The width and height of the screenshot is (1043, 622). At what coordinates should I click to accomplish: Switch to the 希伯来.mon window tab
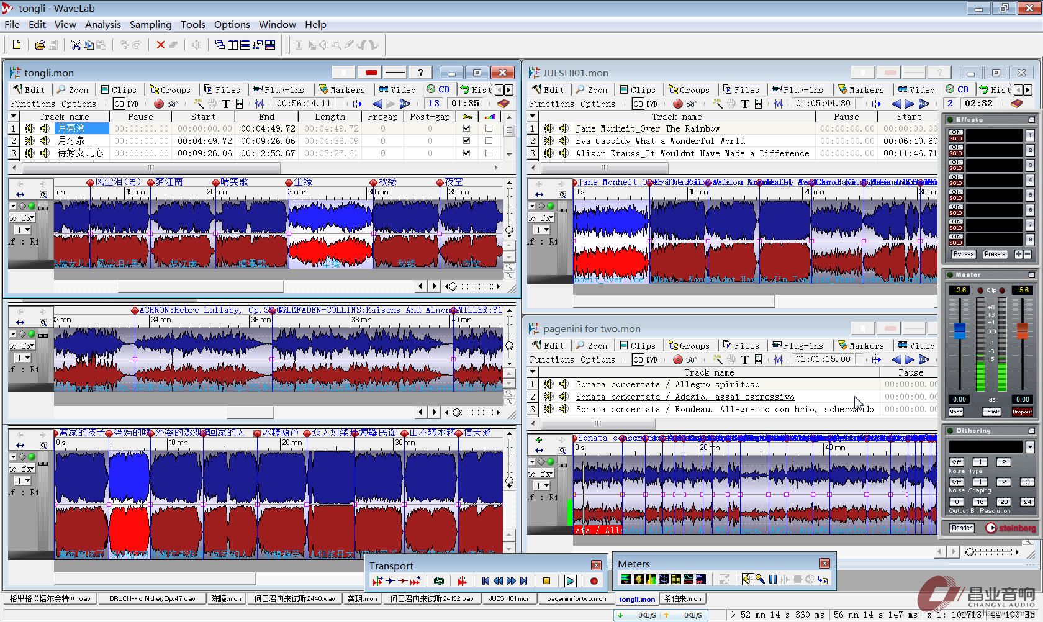[682, 598]
